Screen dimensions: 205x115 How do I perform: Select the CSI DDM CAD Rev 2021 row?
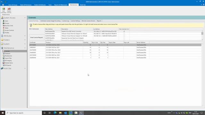pos(115,48)
